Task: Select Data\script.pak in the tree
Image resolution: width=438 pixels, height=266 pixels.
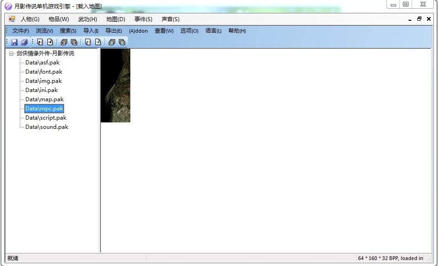Action: click(x=46, y=118)
